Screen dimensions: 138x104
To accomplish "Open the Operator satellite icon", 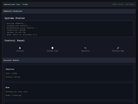I will 85,48.
